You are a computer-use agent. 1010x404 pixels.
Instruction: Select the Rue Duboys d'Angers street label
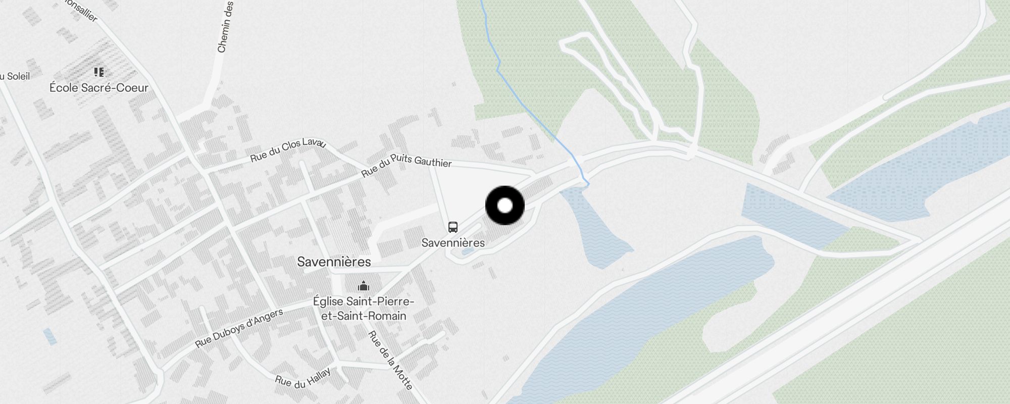tap(239, 329)
